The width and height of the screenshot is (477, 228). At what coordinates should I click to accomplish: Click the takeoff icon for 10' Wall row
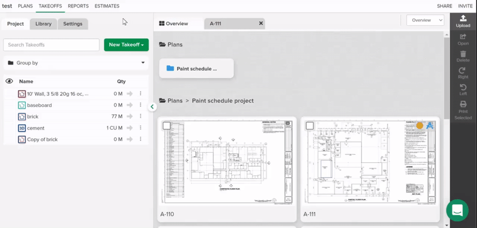click(x=21, y=93)
